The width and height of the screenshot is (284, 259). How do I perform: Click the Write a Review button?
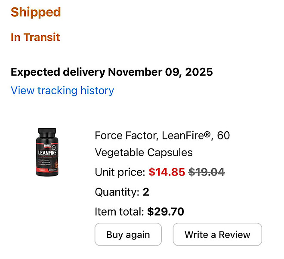pos(217,234)
